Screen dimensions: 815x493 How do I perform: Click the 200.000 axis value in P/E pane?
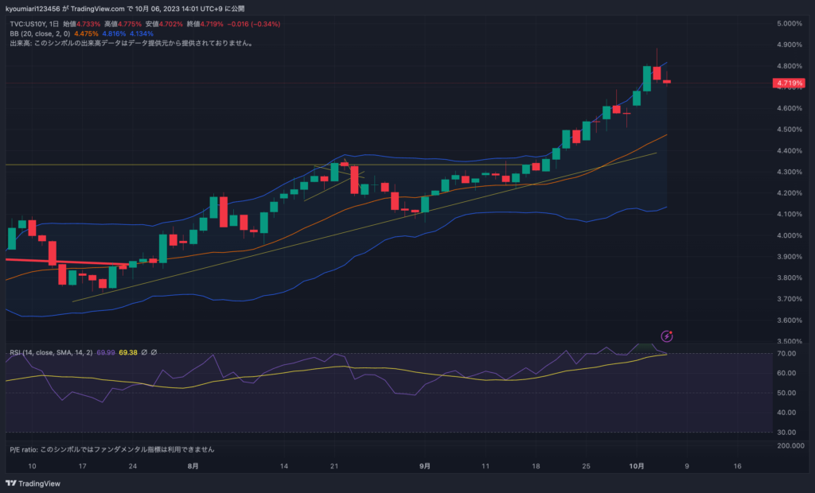pyautogui.click(x=790, y=446)
